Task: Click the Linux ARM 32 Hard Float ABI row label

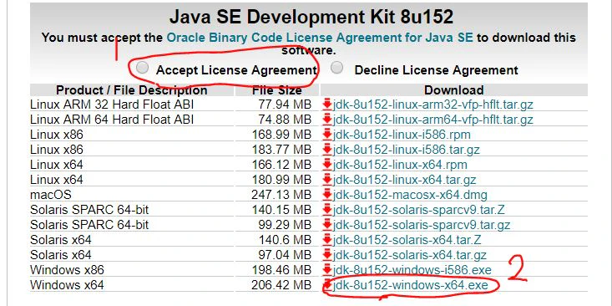Action: point(112,105)
